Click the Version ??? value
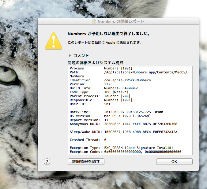Viewport: 207px width, 189px height. (x=107, y=84)
